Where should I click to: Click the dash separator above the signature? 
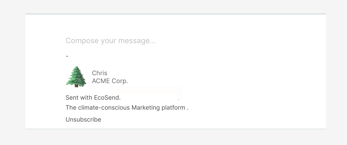[x=67, y=56]
